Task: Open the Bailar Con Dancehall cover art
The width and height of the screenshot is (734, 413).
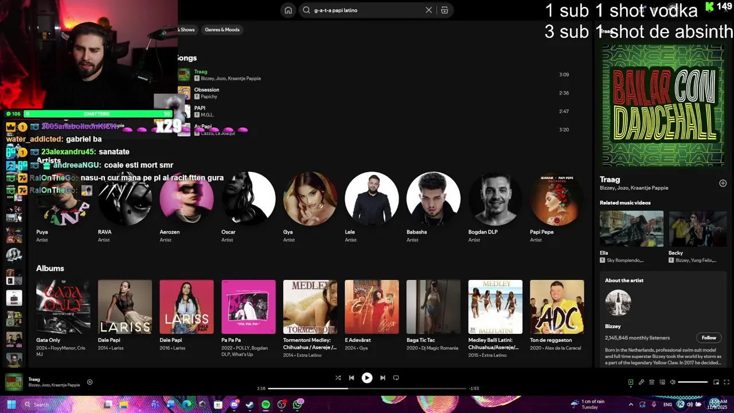Action: pyautogui.click(x=663, y=106)
